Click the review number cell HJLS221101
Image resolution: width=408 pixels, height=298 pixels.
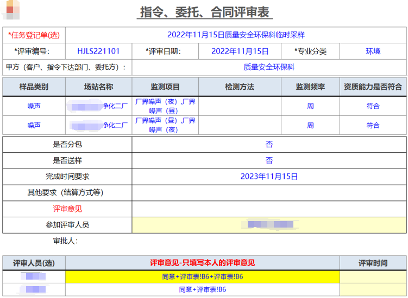click(98, 51)
